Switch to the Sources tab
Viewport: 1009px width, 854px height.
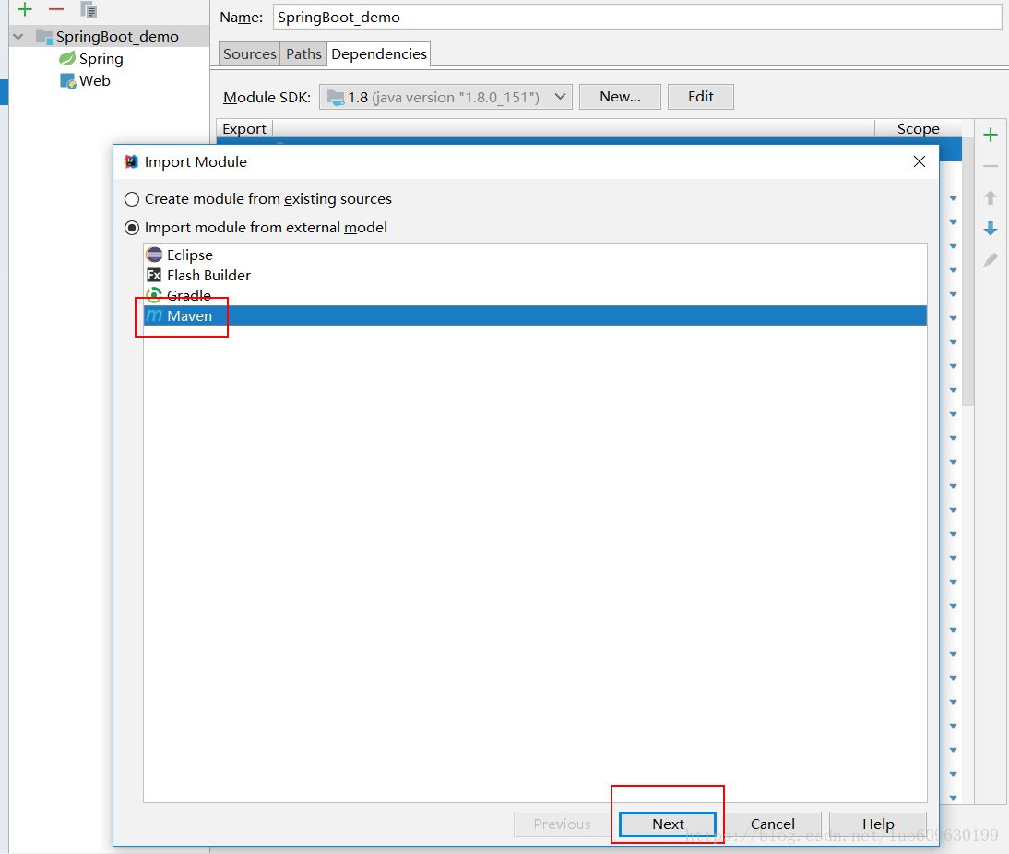coord(249,54)
